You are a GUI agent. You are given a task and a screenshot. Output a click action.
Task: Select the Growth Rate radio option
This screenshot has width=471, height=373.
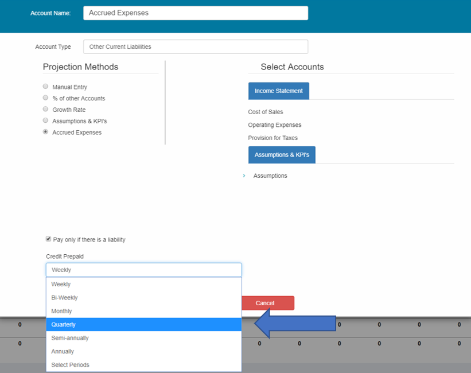[x=46, y=109]
